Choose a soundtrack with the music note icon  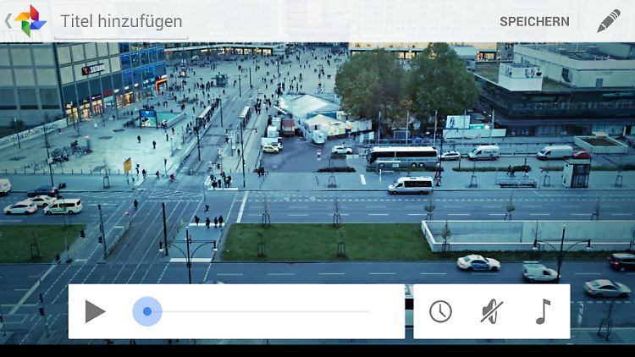point(543,311)
